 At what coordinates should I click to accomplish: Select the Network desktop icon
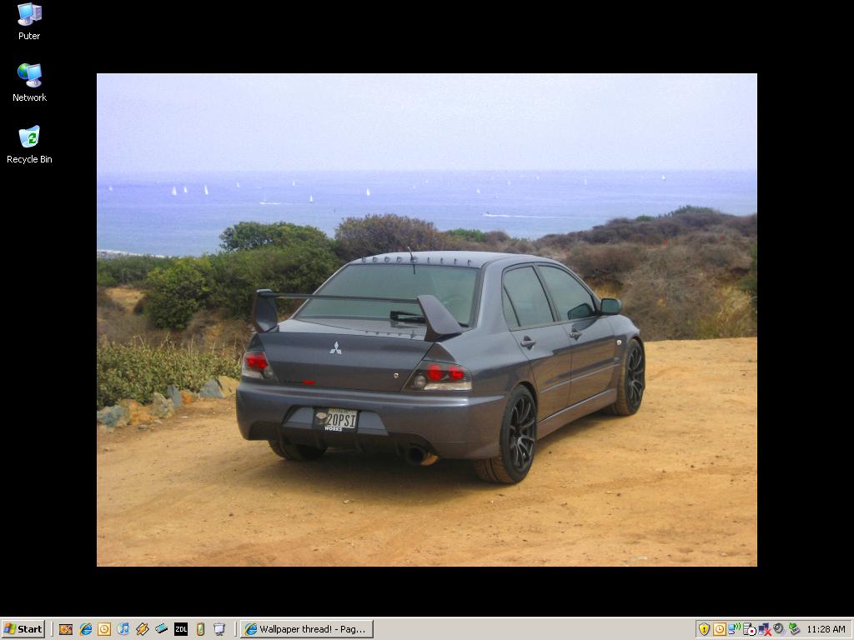tap(29, 82)
